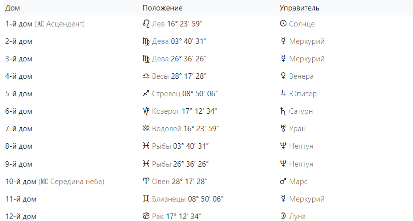The image size is (413, 221).
Task: Click the Gemini symbol near Близнецы
Action: [146, 199]
